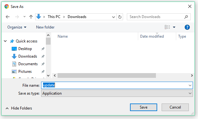Image resolution: width=198 pixels, height=119 pixels.
Task: Click navigation pane scroll up arrow
Action: point(48,35)
